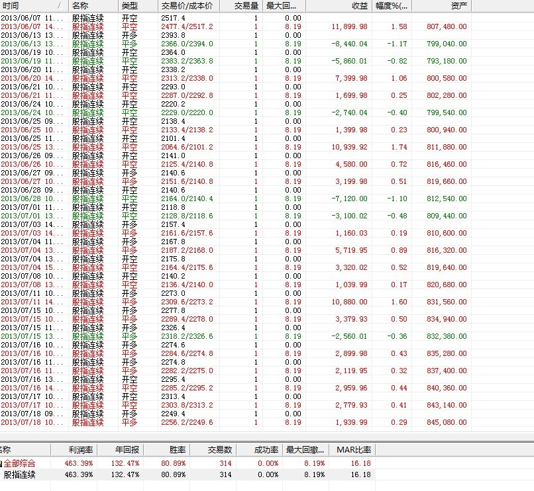Select the price cell 2128.8/2118.6
This screenshot has height=491, width=534.
point(187,216)
